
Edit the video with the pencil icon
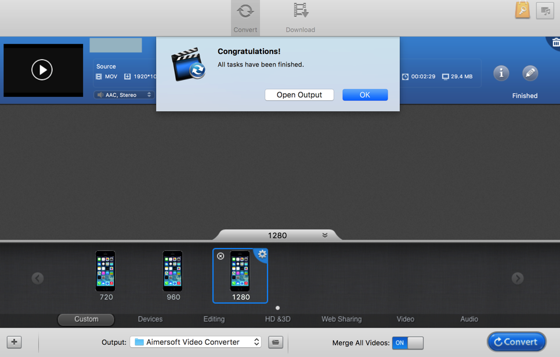[530, 73]
